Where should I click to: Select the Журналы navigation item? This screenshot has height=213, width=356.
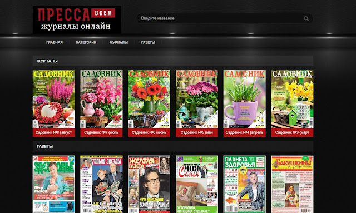[x=118, y=42]
